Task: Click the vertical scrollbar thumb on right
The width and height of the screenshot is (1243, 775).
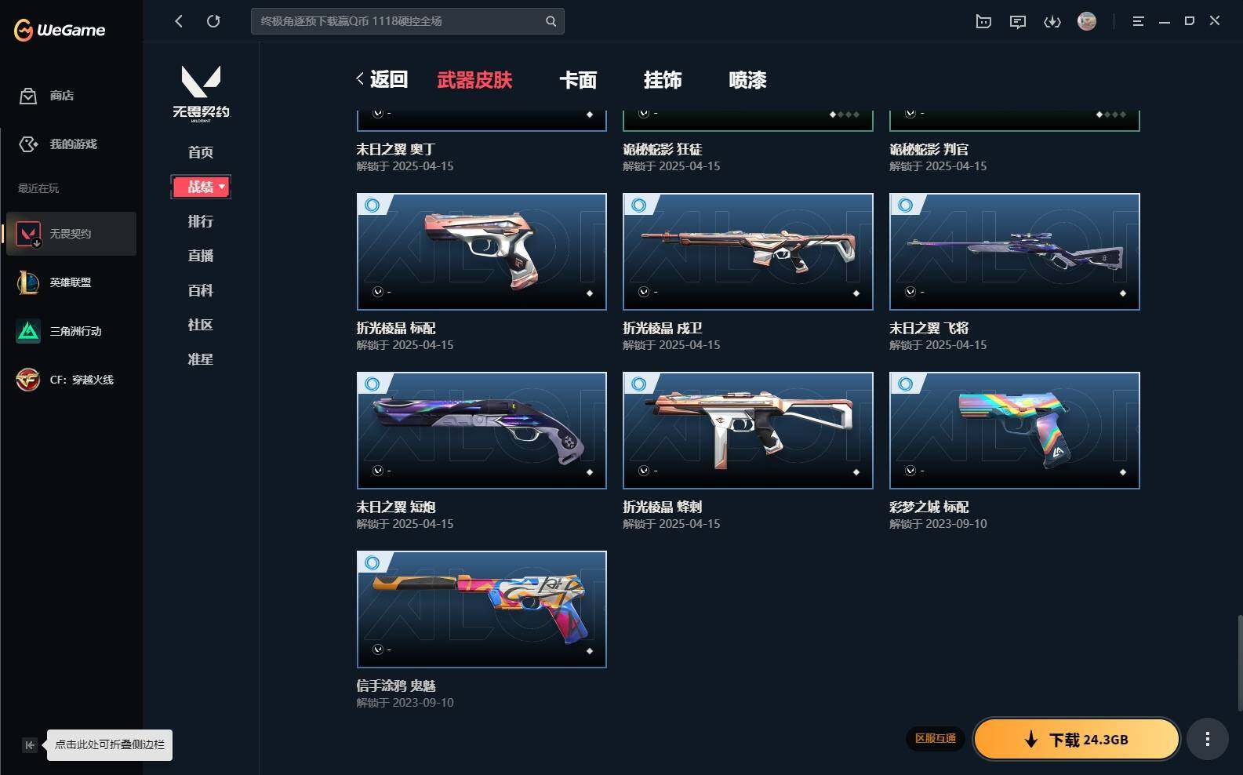Action: 1240,663
